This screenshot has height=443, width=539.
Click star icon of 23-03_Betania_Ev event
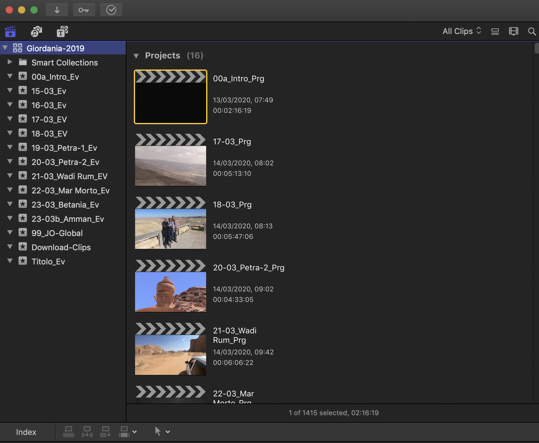point(23,204)
